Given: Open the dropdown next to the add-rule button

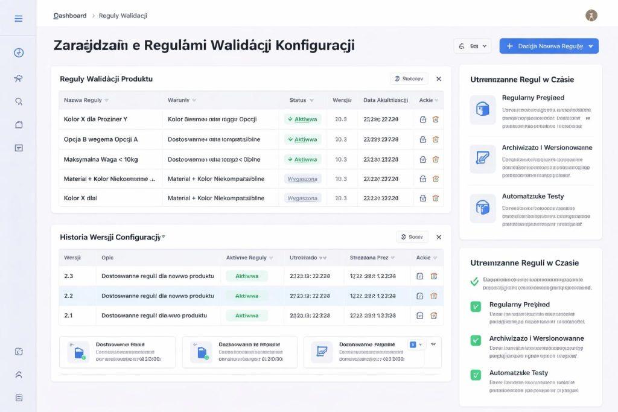Looking at the screenshot, I should (590, 46).
